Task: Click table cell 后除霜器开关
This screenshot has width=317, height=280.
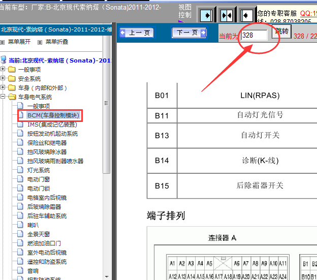Action: [x=260, y=185]
